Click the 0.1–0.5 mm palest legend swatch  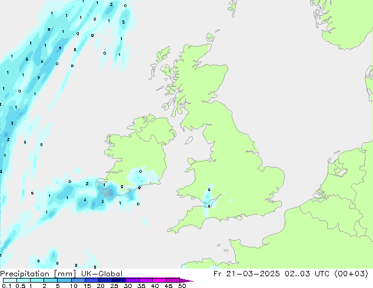10,280
